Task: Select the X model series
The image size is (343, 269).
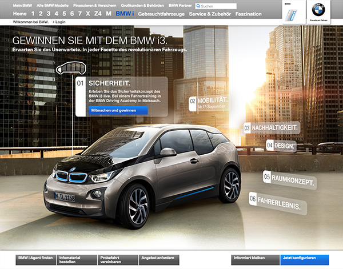Action: [87, 13]
